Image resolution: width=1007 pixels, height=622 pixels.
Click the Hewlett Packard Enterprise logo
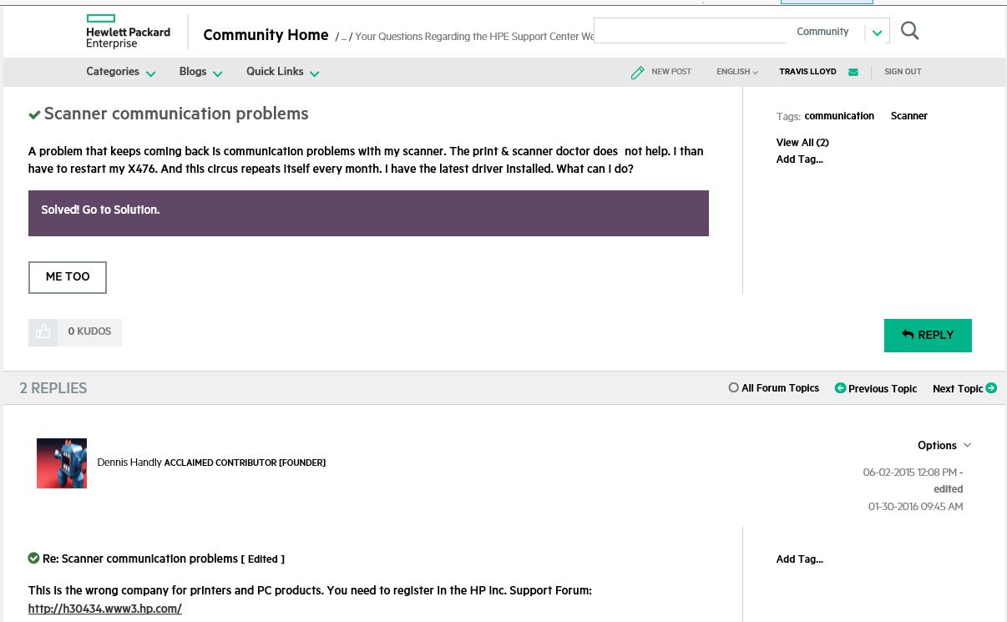128,32
